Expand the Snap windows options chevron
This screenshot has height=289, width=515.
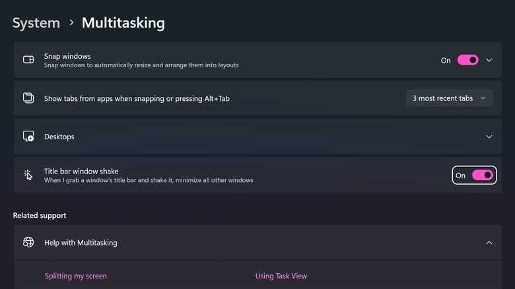point(489,60)
